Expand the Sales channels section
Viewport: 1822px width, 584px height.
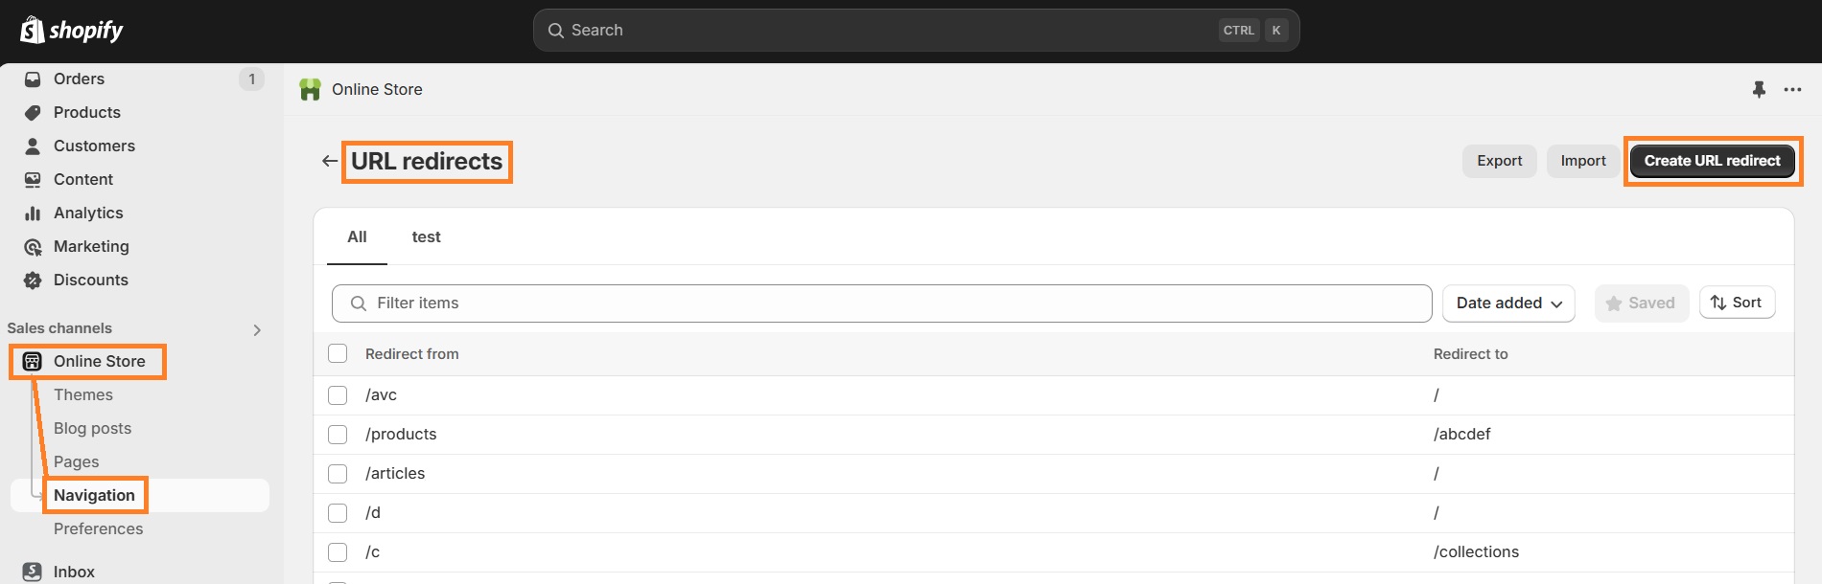[x=257, y=329]
